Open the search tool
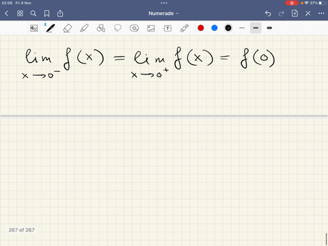Screen dimensions: 328x246 point(33,14)
